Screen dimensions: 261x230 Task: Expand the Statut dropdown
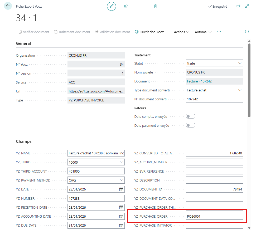[x=240, y=63]
